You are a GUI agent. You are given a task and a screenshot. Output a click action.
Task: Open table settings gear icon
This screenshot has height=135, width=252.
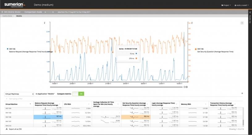[x=242, y=93]
